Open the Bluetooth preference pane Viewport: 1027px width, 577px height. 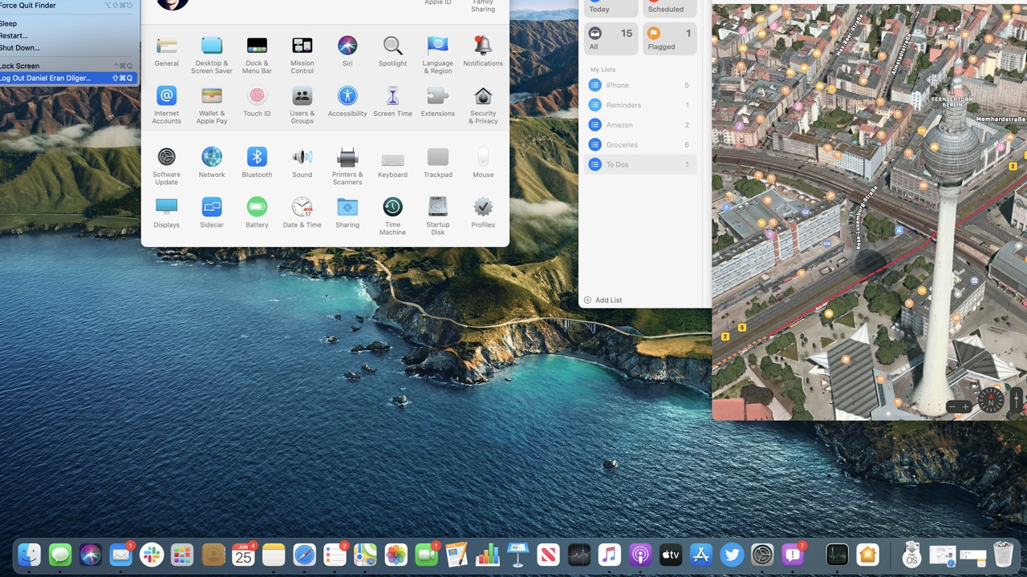pyautogui.click(x=257, y=158)
